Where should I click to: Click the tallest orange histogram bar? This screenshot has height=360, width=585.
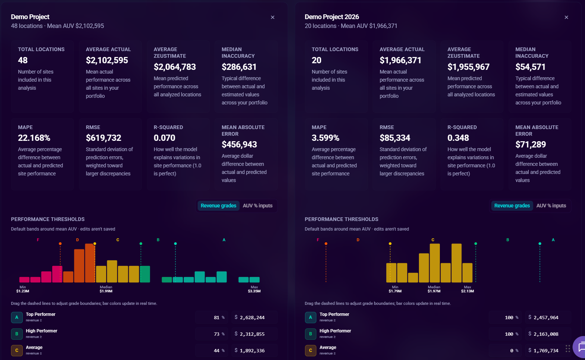click(90, 263)
